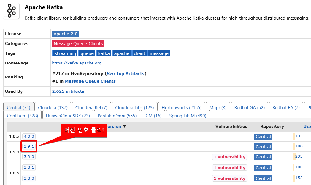Select the apache tag
Viewport: 311px width, 185px height.
(x=121, y=53)
